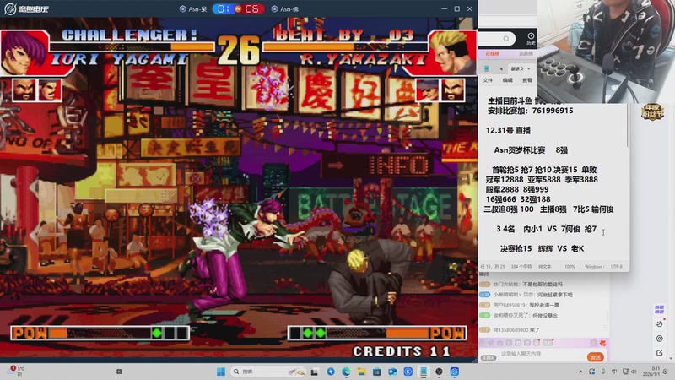Screen dimensions: 675x380
Task: Open the taskbar clock and date
Action: click(651, 372)
